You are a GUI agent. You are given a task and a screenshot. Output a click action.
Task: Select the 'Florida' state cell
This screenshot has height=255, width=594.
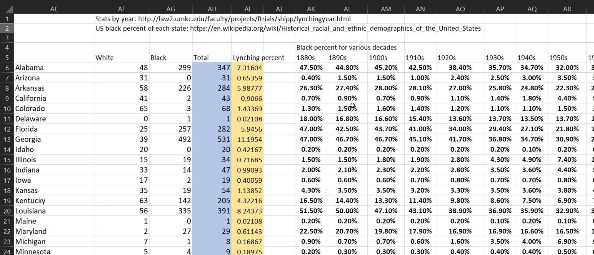(54, 129)
